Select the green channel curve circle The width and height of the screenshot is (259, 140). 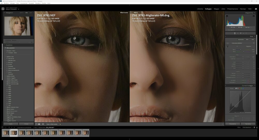point(241,88)
